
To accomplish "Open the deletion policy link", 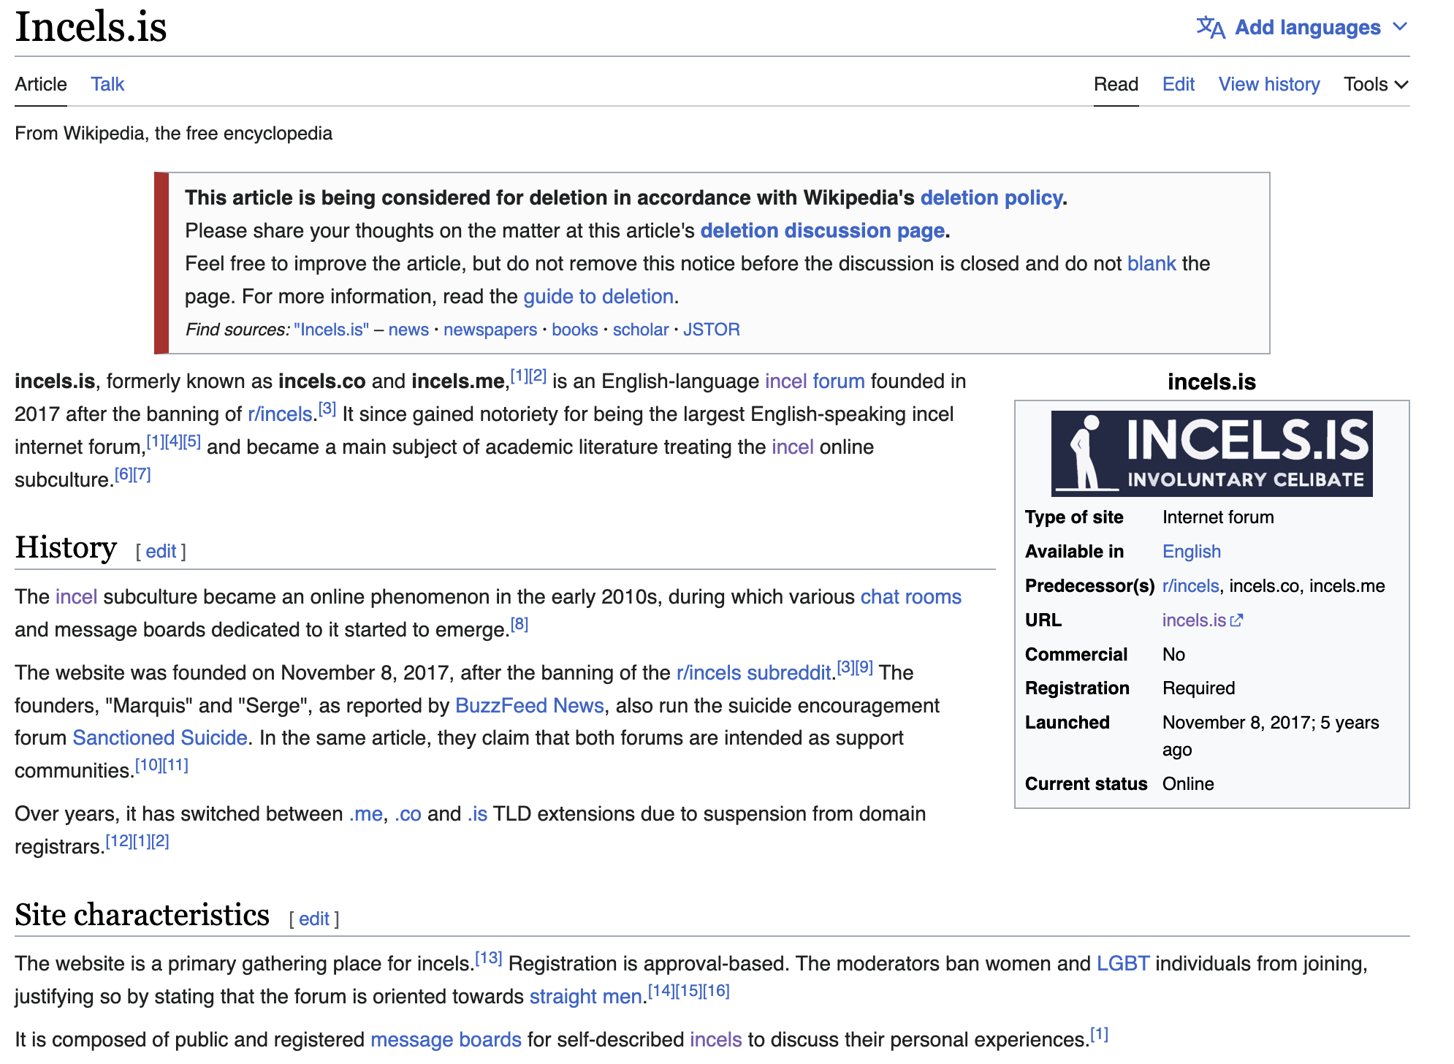I will click(x=991, y=197).
